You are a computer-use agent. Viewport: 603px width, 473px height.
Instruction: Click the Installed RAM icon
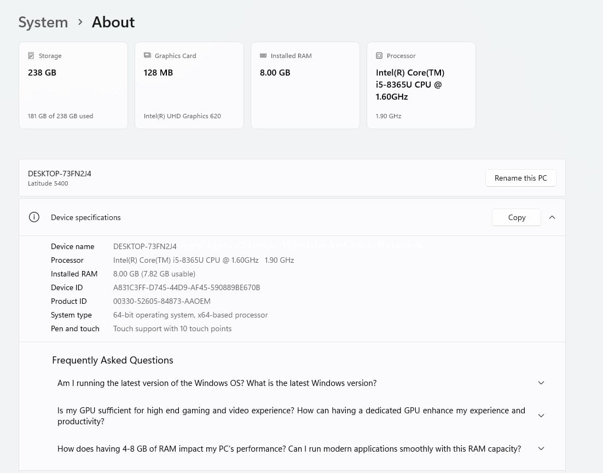(x=263, y=56)
